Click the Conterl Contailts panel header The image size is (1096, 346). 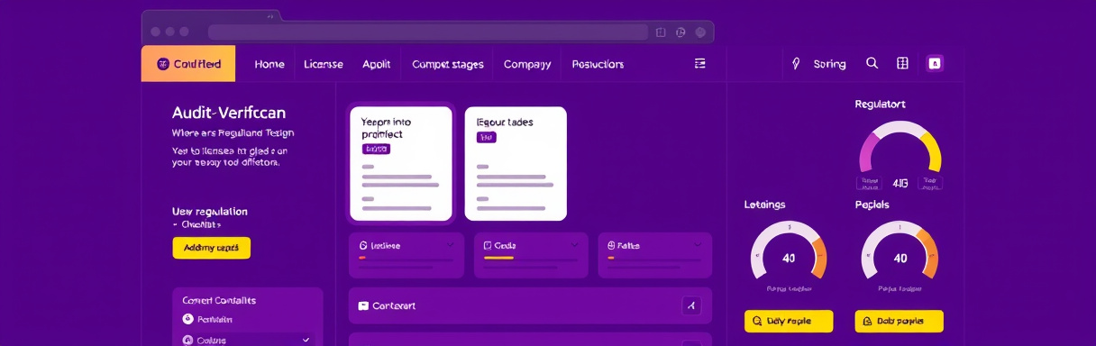(x=219, y=300)
